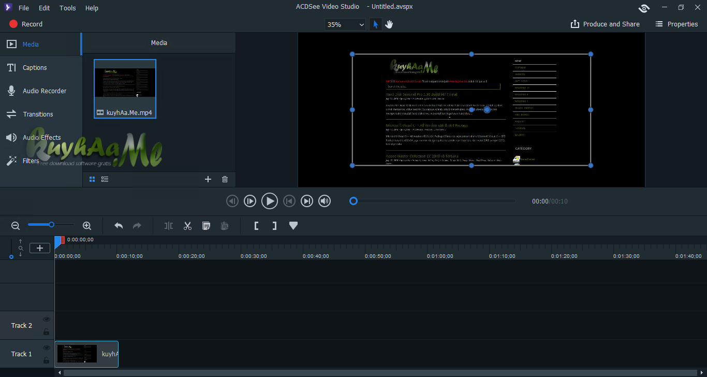The width and height of the screenshot is (707, 377).
Task: Click the preview playback seek slider
Action: (433, 201)
